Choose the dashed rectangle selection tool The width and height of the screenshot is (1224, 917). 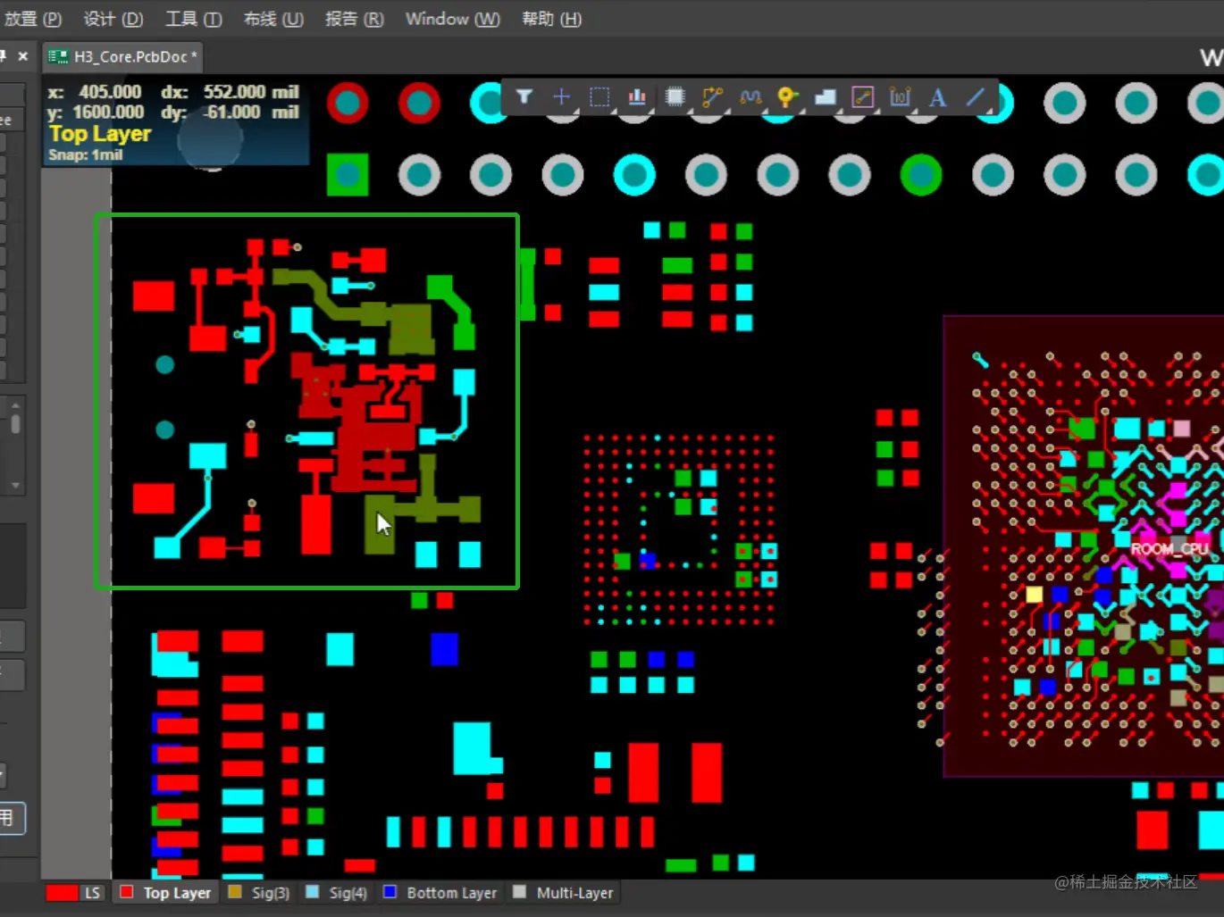[x=599, y=96]
